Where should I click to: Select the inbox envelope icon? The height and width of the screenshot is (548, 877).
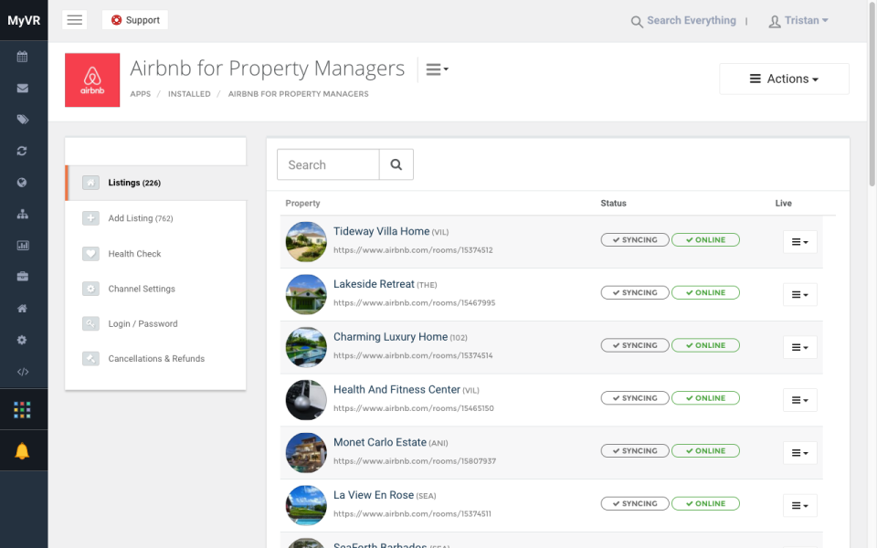point(24,88)
